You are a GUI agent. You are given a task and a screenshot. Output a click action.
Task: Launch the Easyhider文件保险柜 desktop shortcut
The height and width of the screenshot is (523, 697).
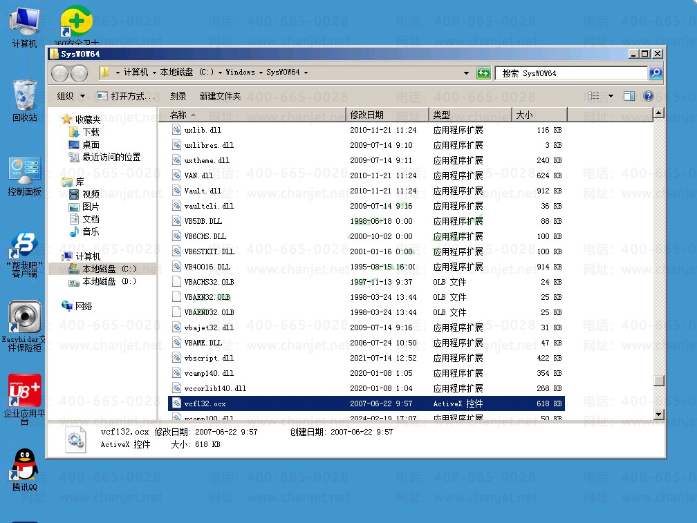click(24, 326)
